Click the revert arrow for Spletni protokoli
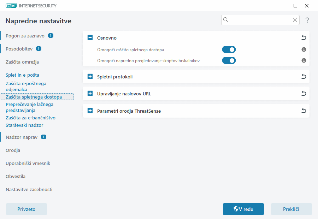 click(x=304, y=77)
